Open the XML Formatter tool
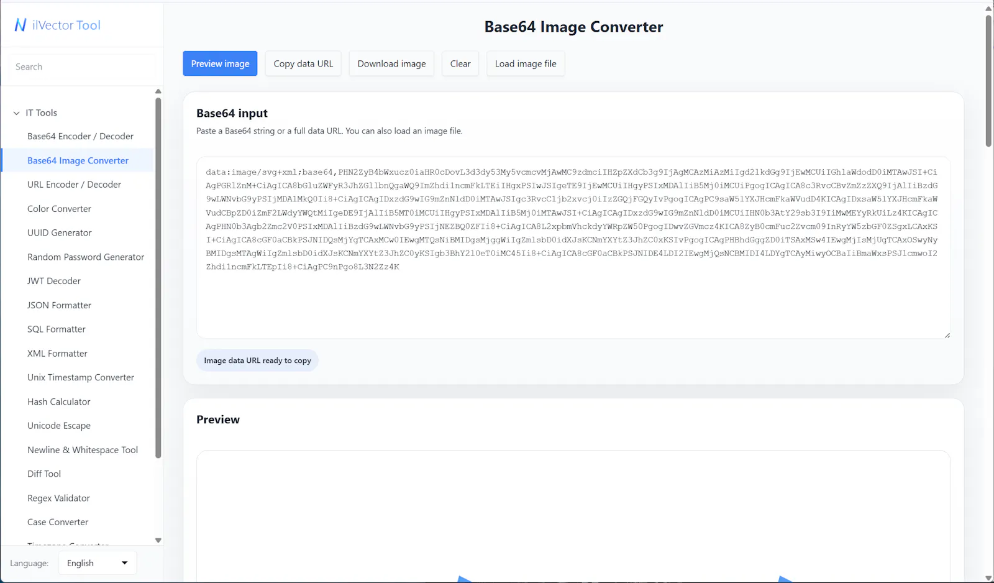This screenshot has width=994, height=583. pyautogui.click(x=57, y=354)
